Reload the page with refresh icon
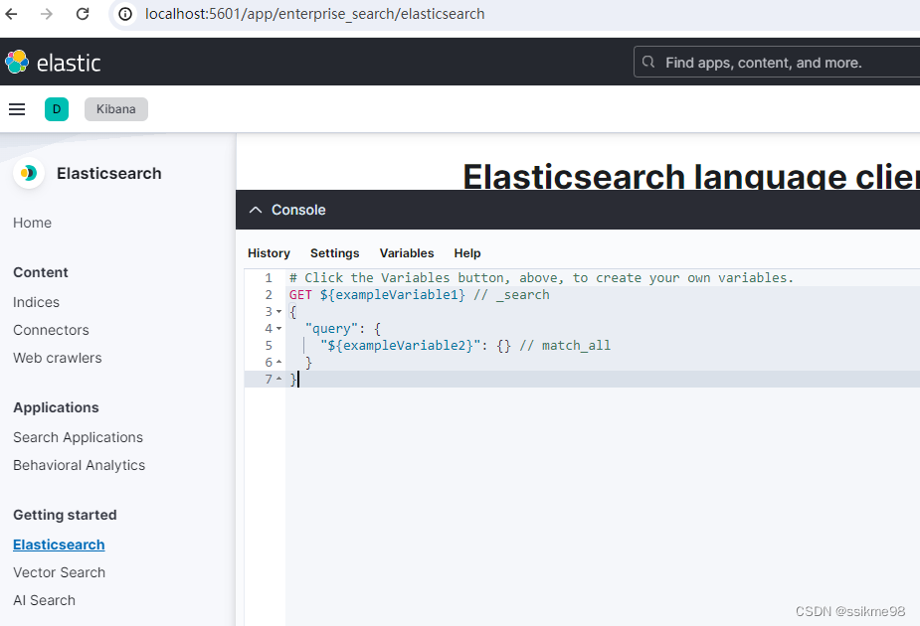The height and width of the screenshot is (626, 920). click(x=83, y=14)
